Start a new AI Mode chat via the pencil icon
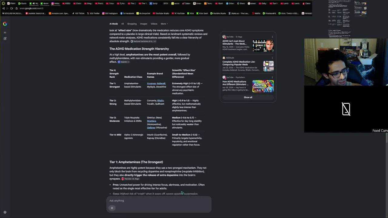 tap(5, 38)
